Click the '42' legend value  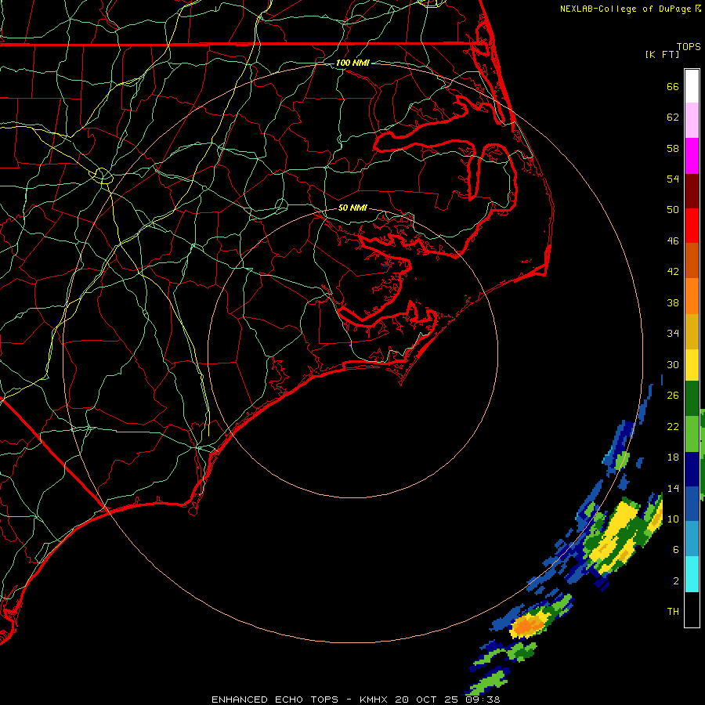(x=673, y=272)
